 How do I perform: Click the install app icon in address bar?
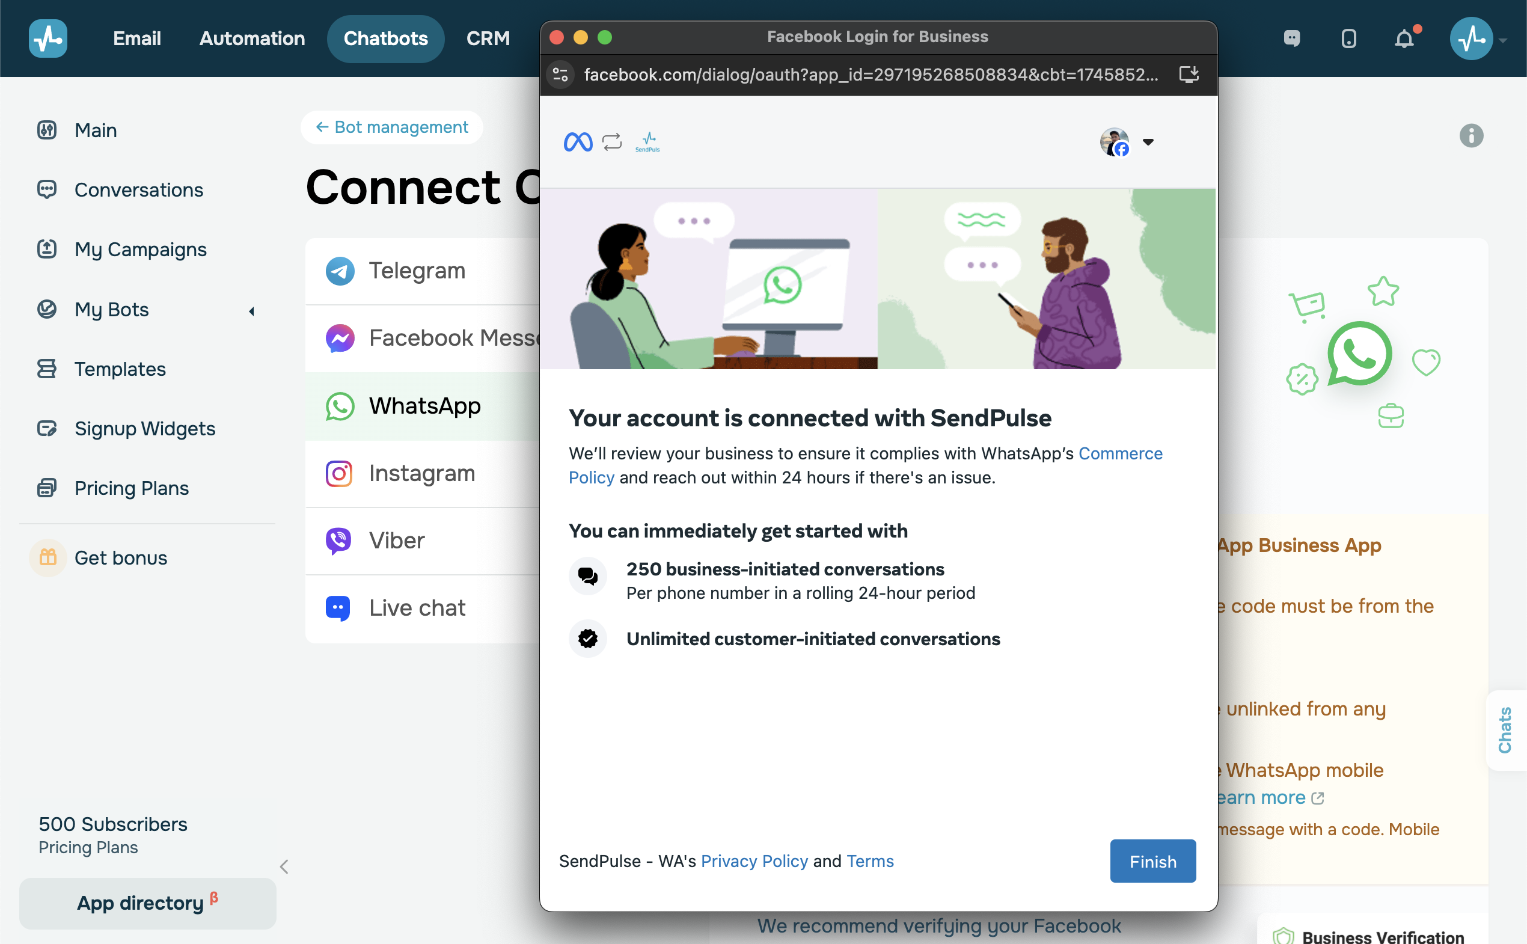pos(1189,75)
